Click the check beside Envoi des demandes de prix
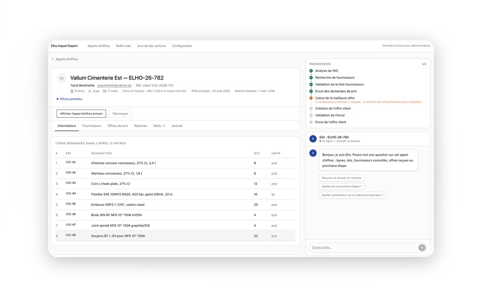This screenshot has width=482, height=301. tap(311, 91)
